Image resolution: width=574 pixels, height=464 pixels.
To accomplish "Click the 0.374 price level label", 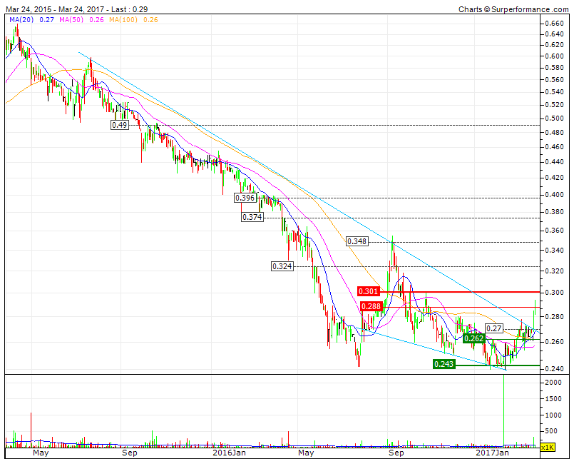I will 252,217.
